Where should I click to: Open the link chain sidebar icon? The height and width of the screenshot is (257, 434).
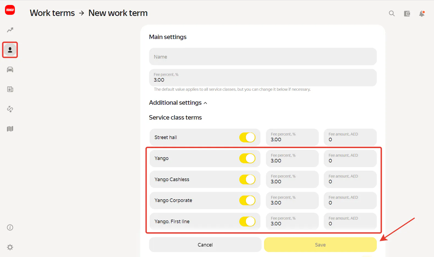coord(10,109)
